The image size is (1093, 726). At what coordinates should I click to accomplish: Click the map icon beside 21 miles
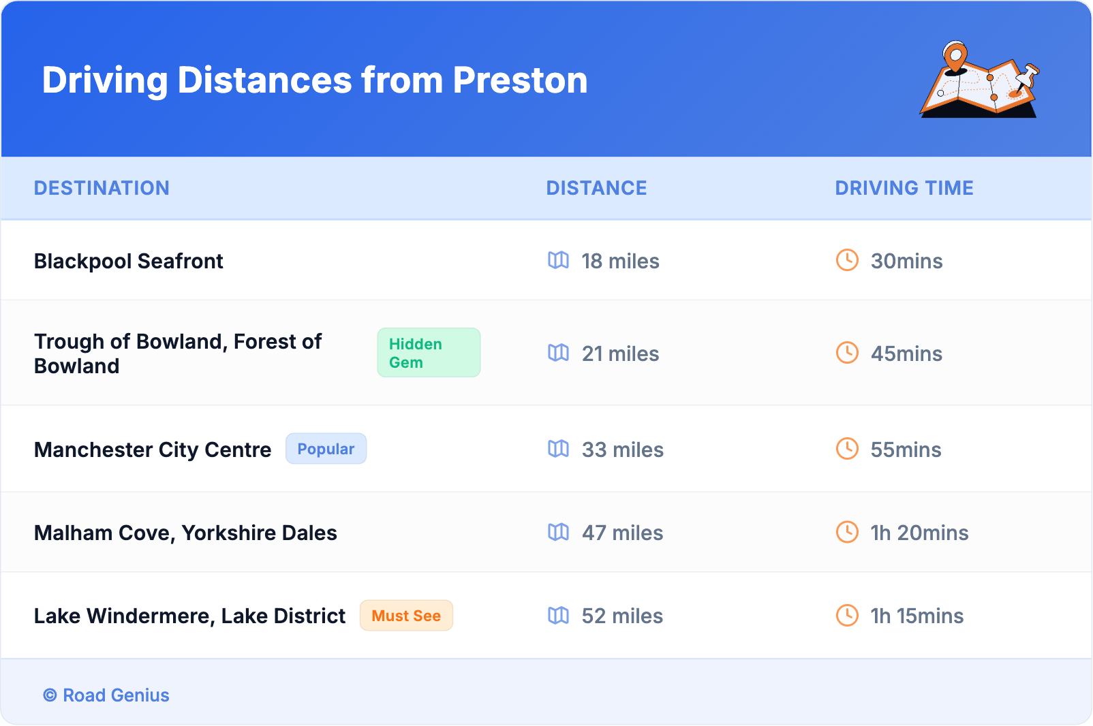click(x=558, y=353)
